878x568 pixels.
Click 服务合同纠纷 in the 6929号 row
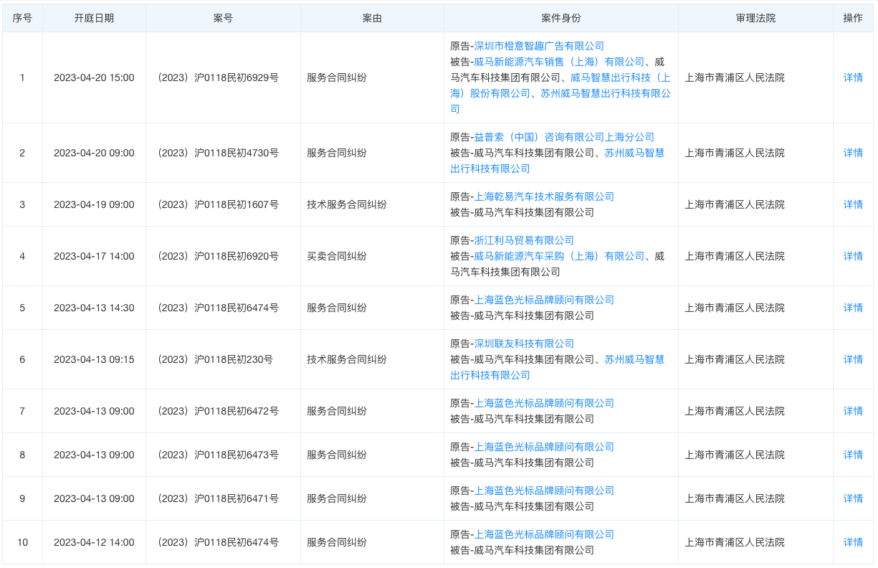tap(337, 77)
